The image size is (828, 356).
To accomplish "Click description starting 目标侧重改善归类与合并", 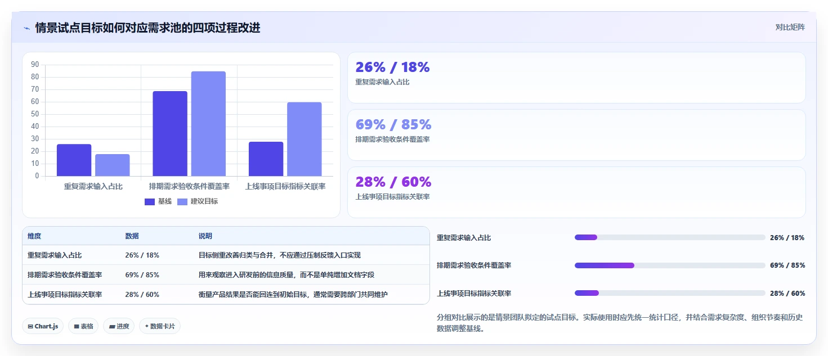I will (x=279, y=255).
